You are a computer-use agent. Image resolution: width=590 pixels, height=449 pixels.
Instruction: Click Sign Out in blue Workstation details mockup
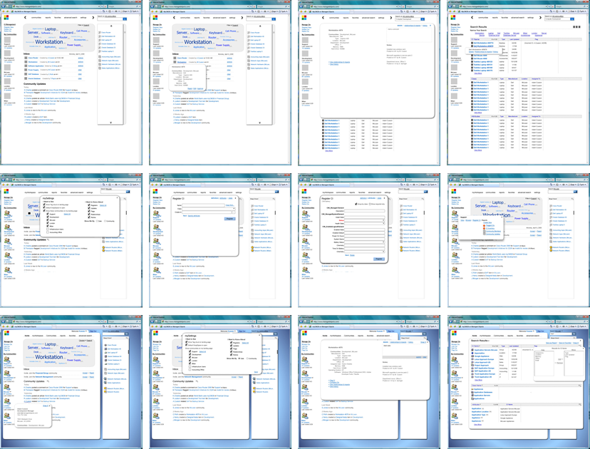[x=390, y=331]
